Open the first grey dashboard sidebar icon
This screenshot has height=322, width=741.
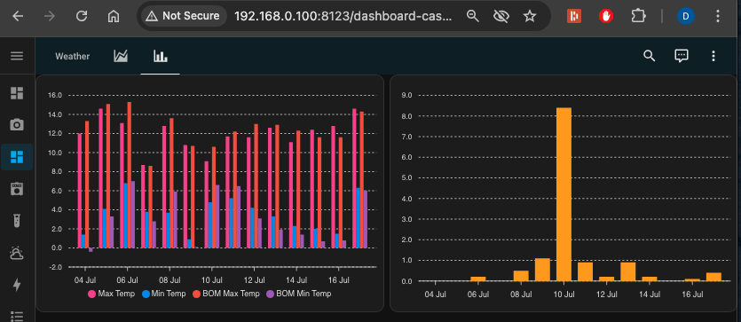(17, 93)
